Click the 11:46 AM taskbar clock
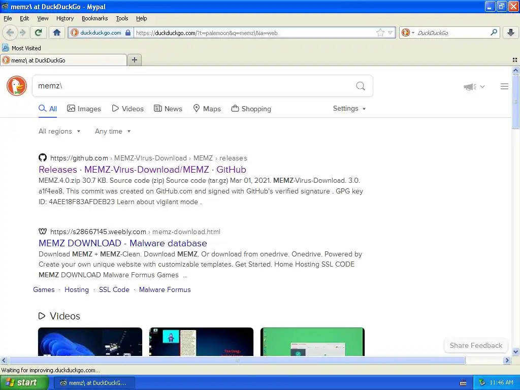This screenshot has width=520, height=390. [x=501, y=383]
